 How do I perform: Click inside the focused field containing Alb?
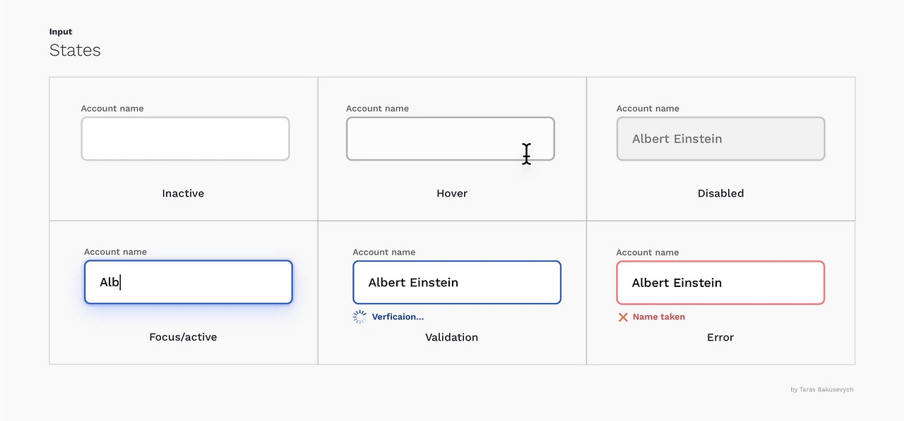coord(188,282)
